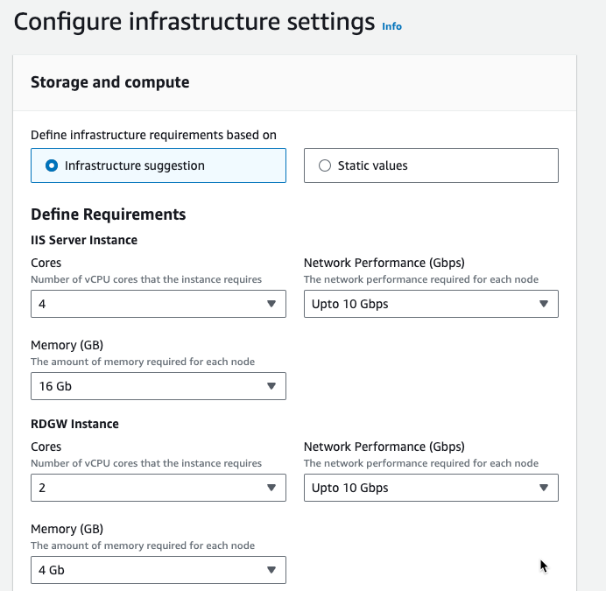This screenshot has height=591, width=606.
Task: Open the Info link beside the page title
Action: click(391, 26)
